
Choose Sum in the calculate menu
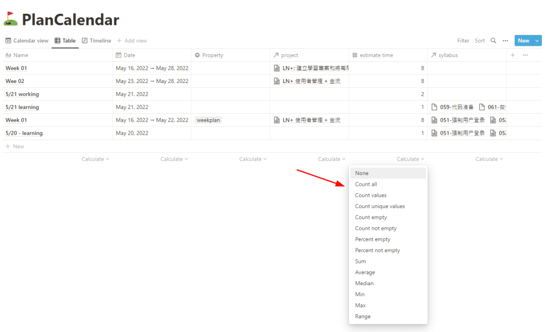tap(361, 261)
